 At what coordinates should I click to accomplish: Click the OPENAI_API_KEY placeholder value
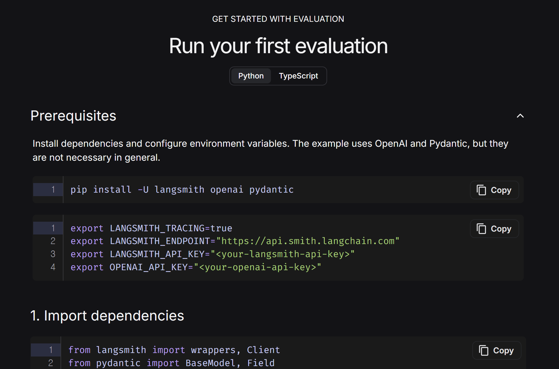257,267
